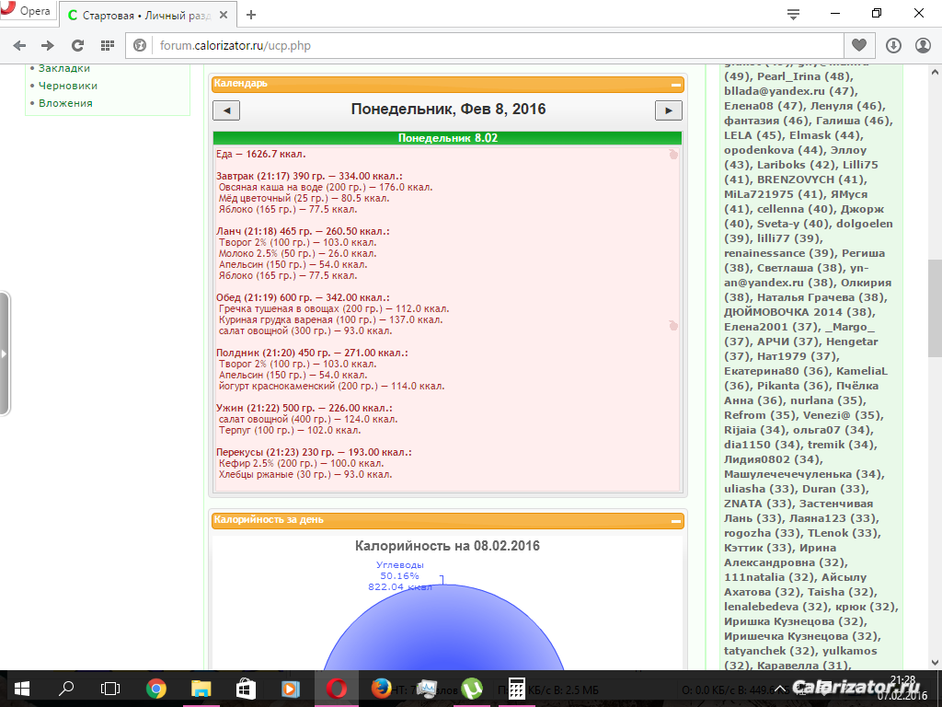The height and width of the screenshot is (707, 942).
Task: Click the Ужин (21:22) meal heading
Action: click(304, 408)
